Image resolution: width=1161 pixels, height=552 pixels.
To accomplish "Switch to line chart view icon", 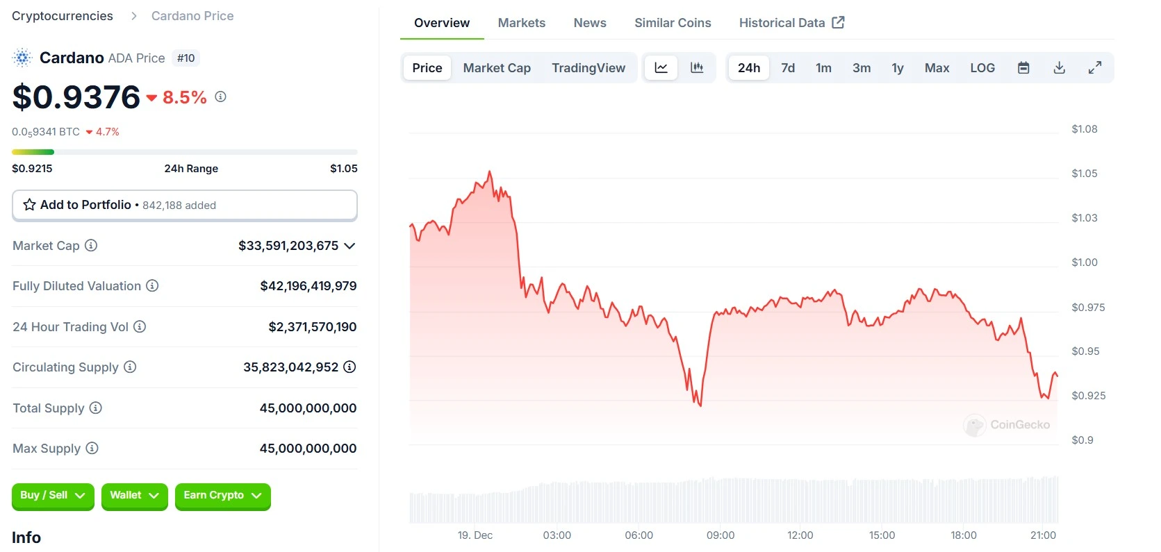I will (661, 68).
